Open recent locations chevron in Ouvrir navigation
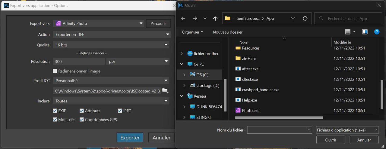The height and width of the screenshot is (149, 386). (x=205, y=18)
